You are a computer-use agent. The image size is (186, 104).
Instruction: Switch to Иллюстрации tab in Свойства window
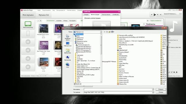pos(95,15)
